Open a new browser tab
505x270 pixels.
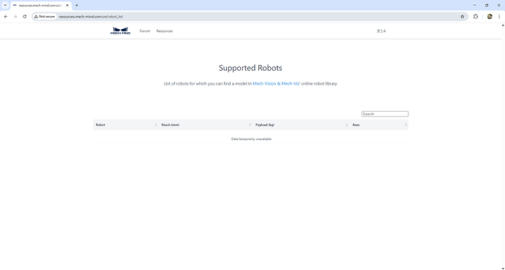77,5
